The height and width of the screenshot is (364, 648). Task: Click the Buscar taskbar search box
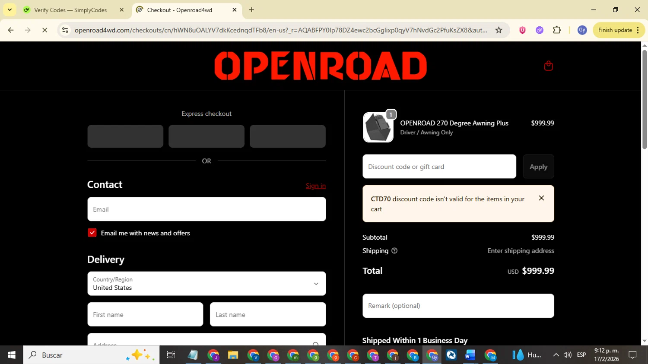91,355
